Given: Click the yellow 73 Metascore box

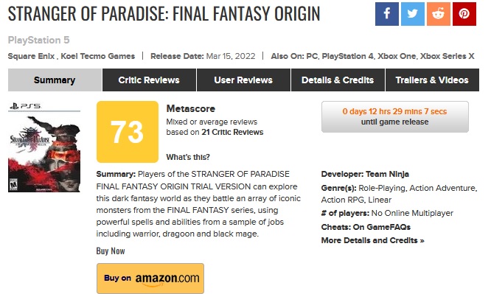Looking at the screenshot, I should click(128, 132).
